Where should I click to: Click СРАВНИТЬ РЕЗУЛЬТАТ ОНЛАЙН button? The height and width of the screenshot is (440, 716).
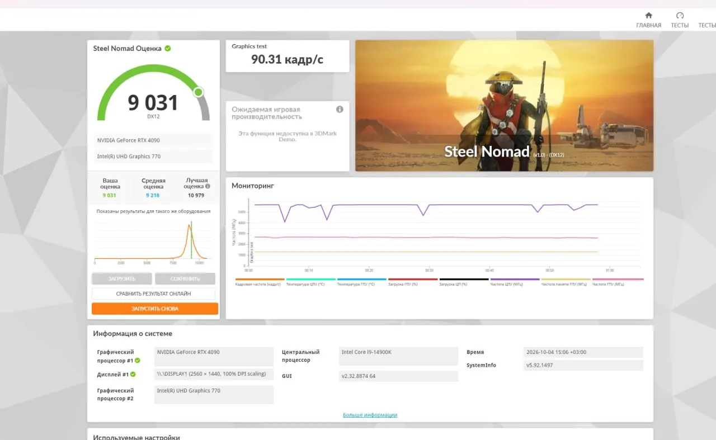(x=153, y=294)
